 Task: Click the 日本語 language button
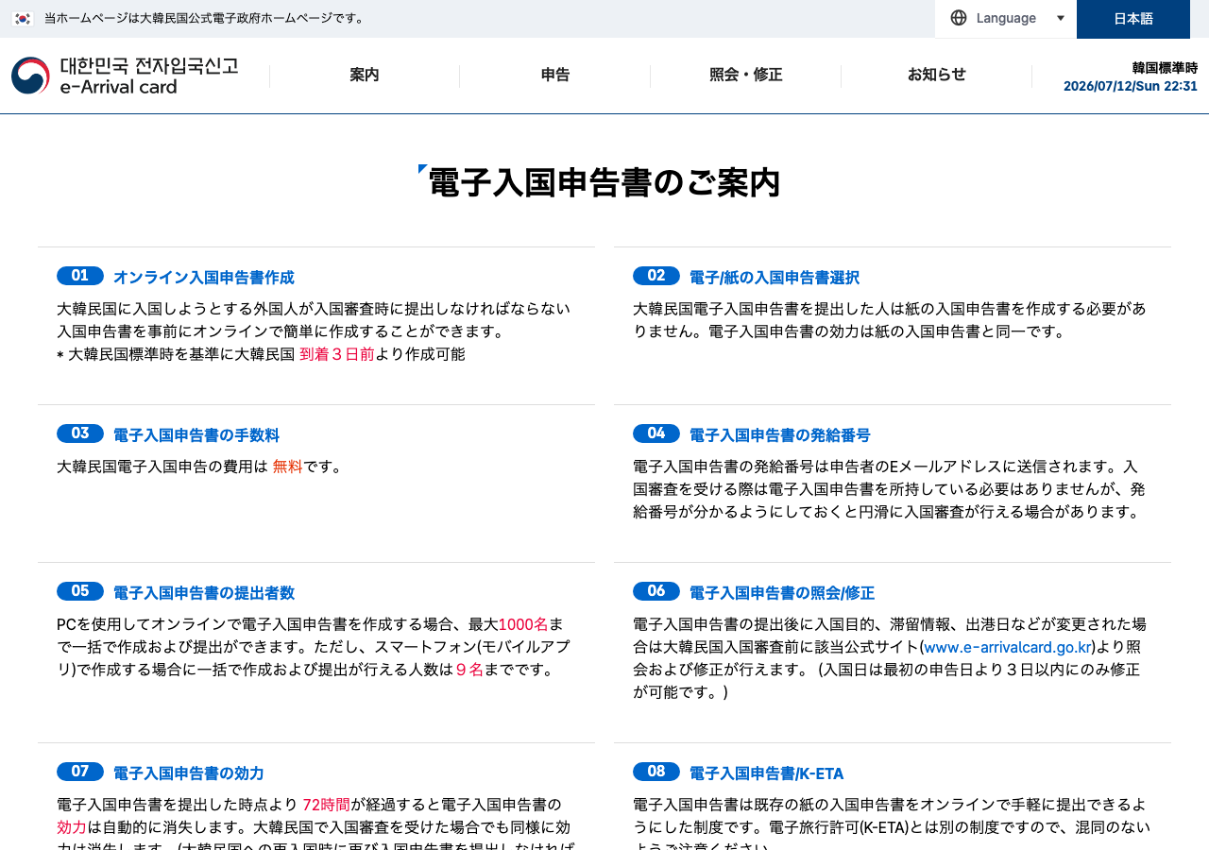coord(1133,19)
